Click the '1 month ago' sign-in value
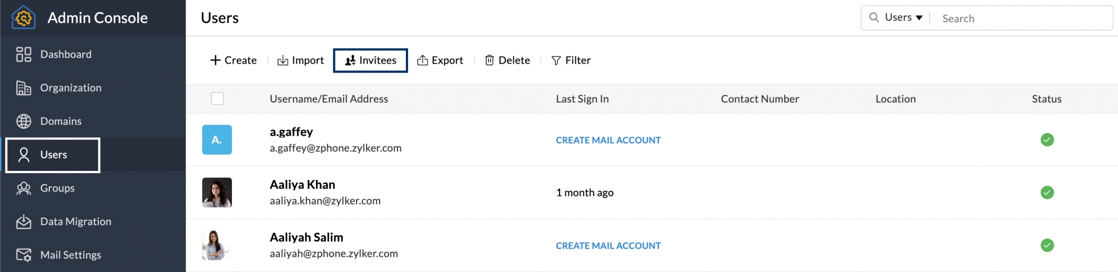 pos(585,193)
